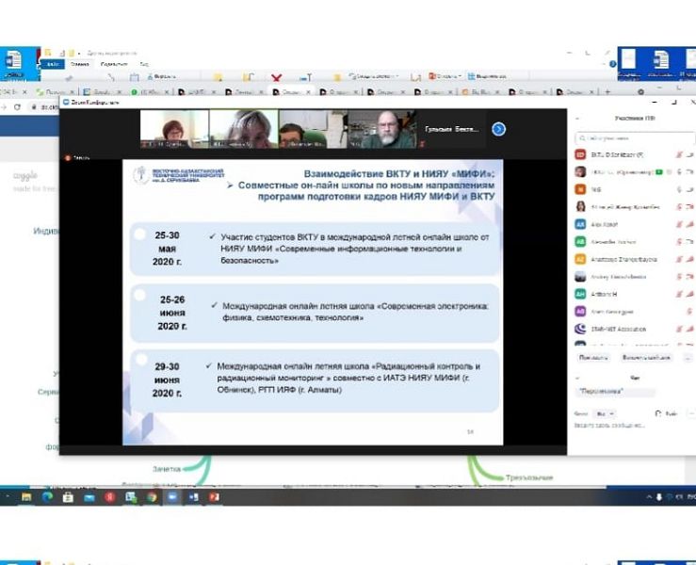Viewport: 696px width, 565px height.
Task: Click camera icon in Anastasya Zhanarbayeva row
Action: (690, 259)
